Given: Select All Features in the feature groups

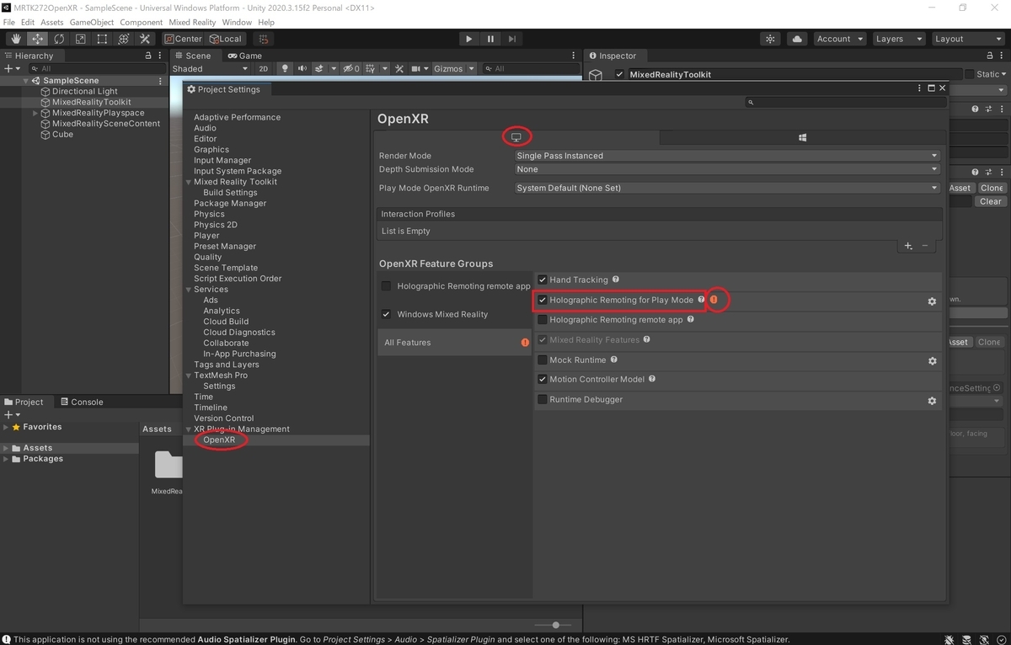Looking at the screenshot, I should coord(454,343).
